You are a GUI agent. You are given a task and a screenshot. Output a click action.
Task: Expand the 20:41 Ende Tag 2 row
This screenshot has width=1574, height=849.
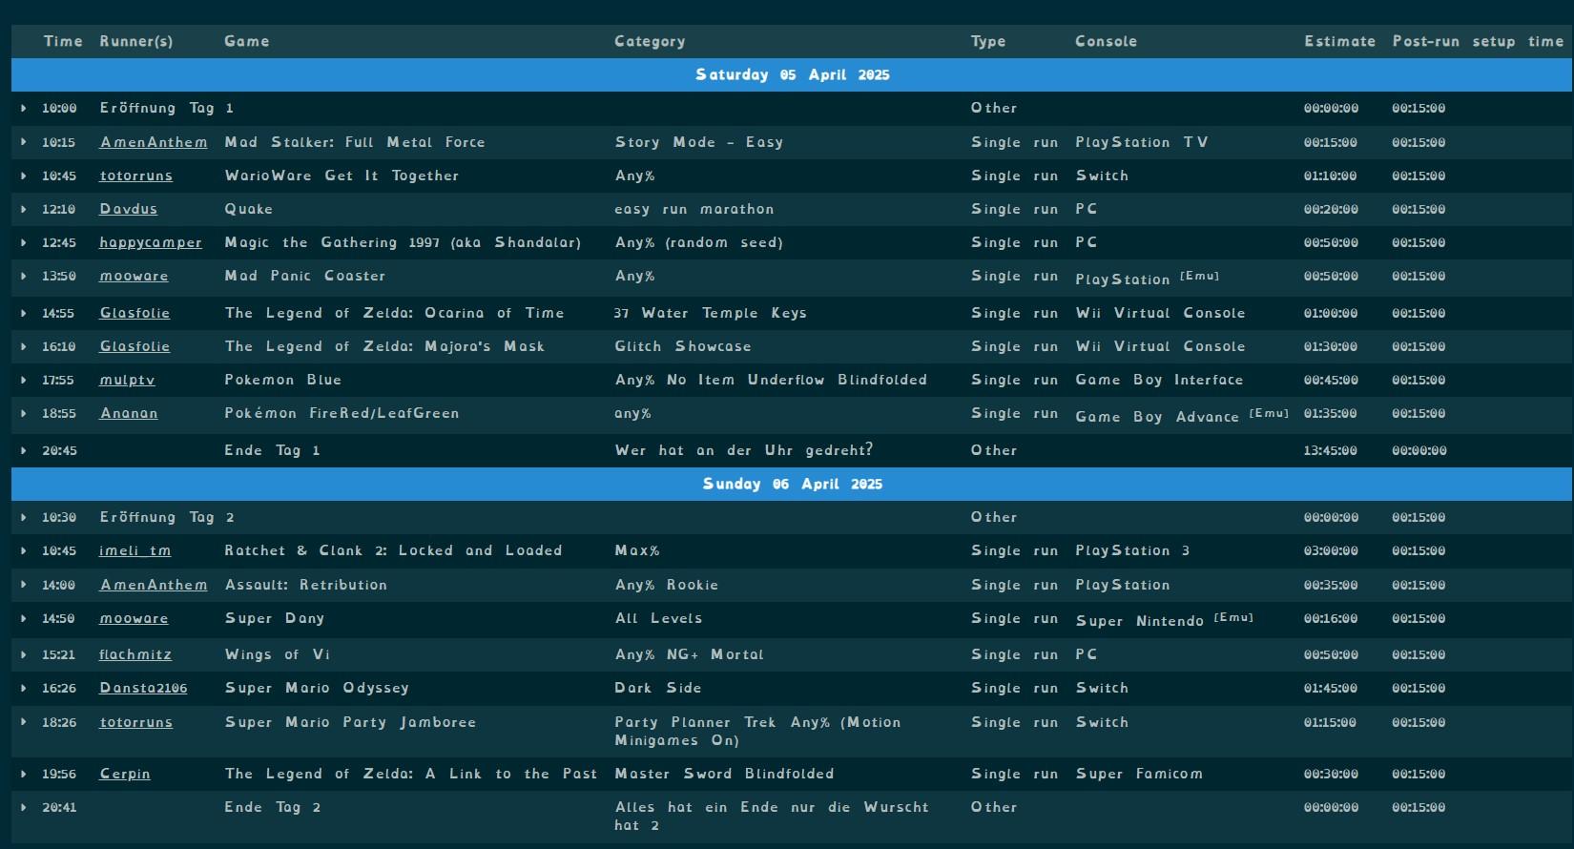point(24,807)
